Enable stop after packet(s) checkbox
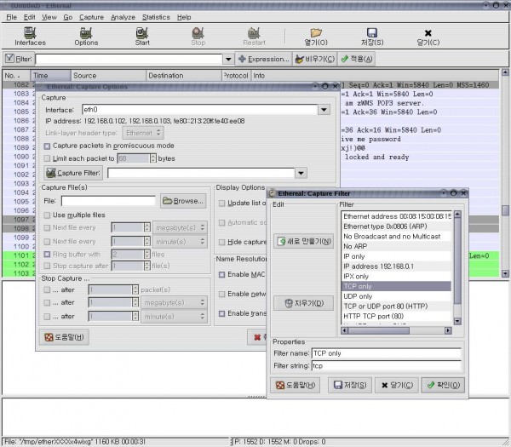 coord(47,289)
